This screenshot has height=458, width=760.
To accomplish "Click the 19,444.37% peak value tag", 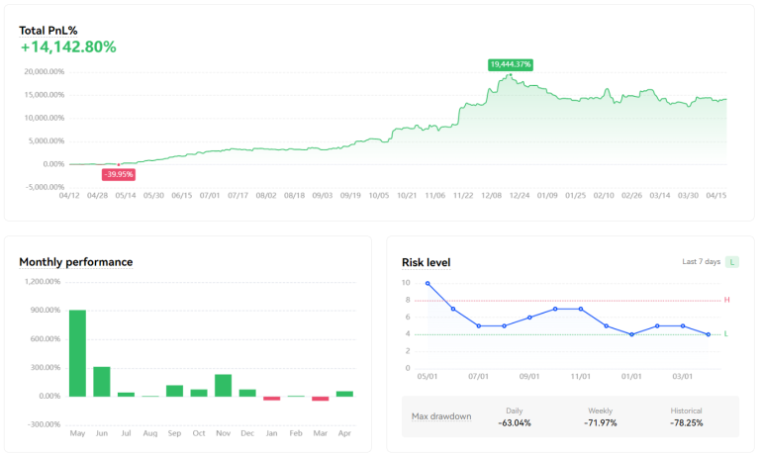I will [511, 64].
